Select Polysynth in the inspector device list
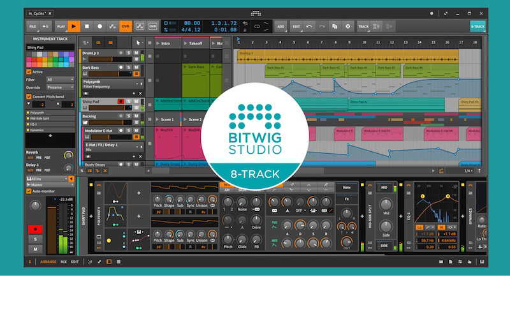 pos(50,112)
